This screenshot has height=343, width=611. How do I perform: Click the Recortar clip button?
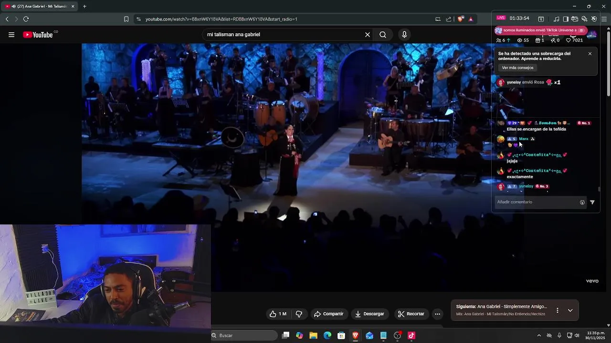click(x=411, y=314)
